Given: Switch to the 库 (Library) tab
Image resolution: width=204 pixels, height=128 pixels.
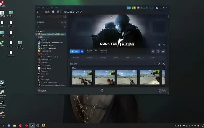Looking at the screenshot, I should click(x=53, y=12).
